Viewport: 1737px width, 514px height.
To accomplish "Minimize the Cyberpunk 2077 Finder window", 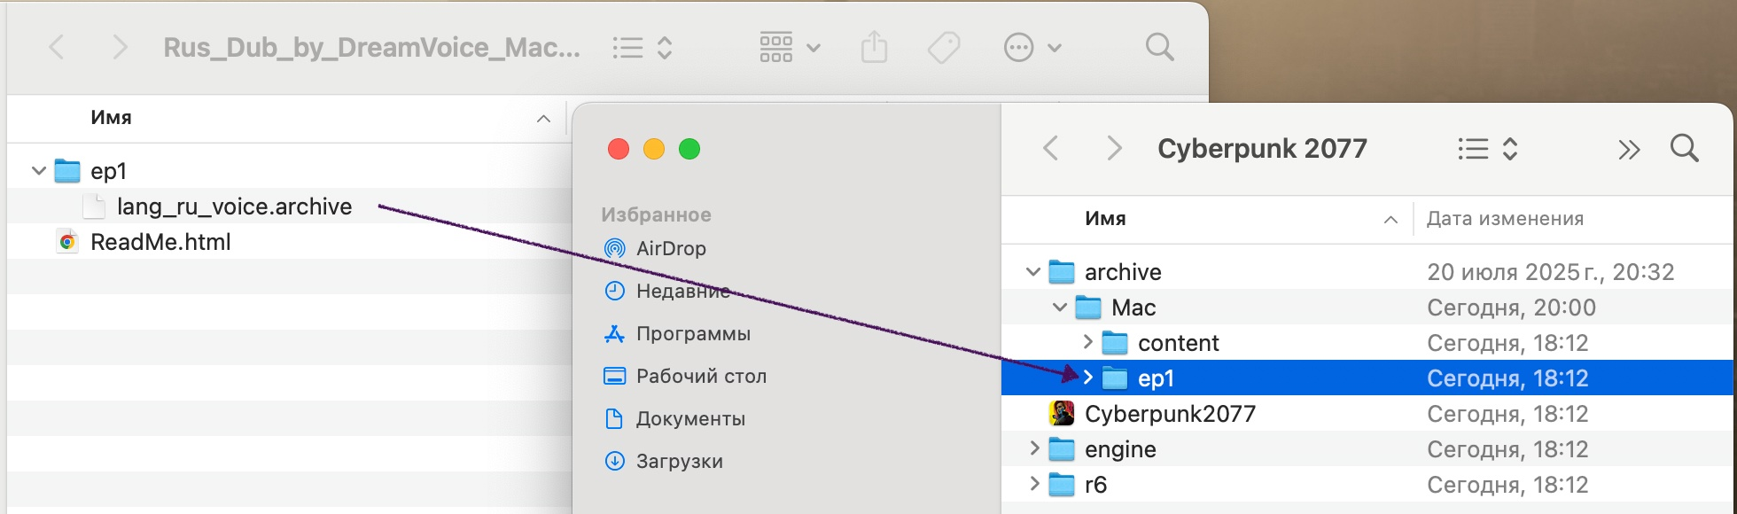I will click(x=654, y=149).
